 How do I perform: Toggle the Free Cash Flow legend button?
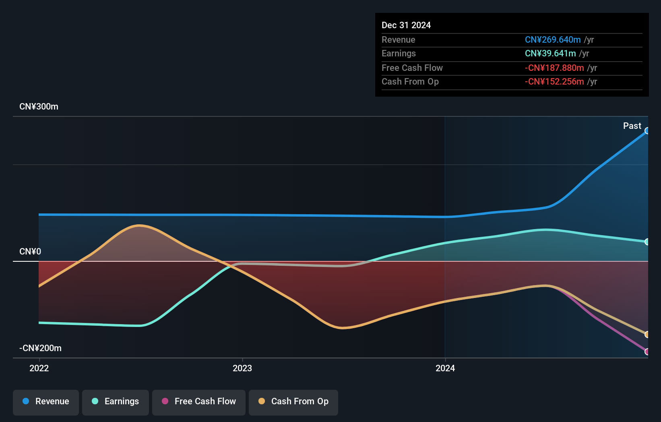tap(199, 402)
